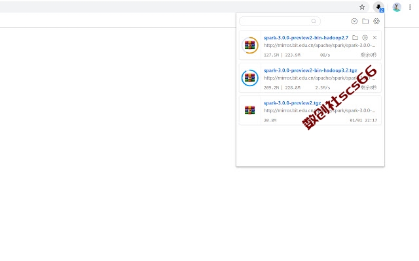Screen dimensions: 419x261
Task: Clear all downloads with the circled X icon
Action: tap(354, 22)
